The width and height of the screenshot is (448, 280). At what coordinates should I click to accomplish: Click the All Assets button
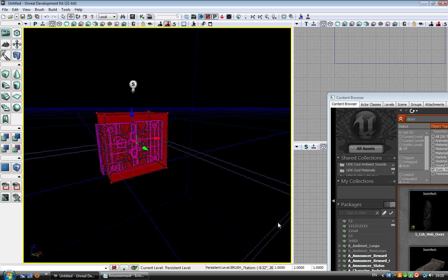366,148
